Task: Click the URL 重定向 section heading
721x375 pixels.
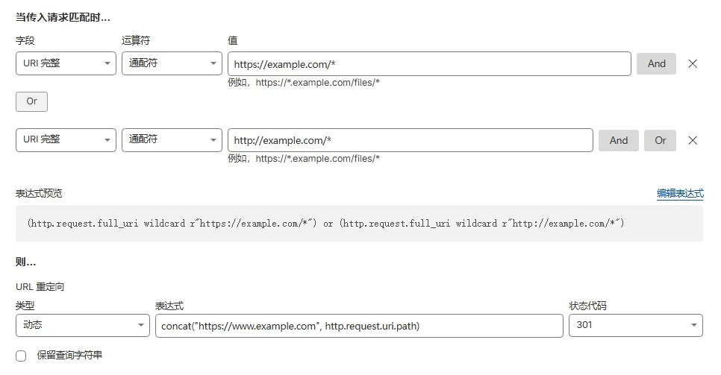Action: (x=40, y=287)
